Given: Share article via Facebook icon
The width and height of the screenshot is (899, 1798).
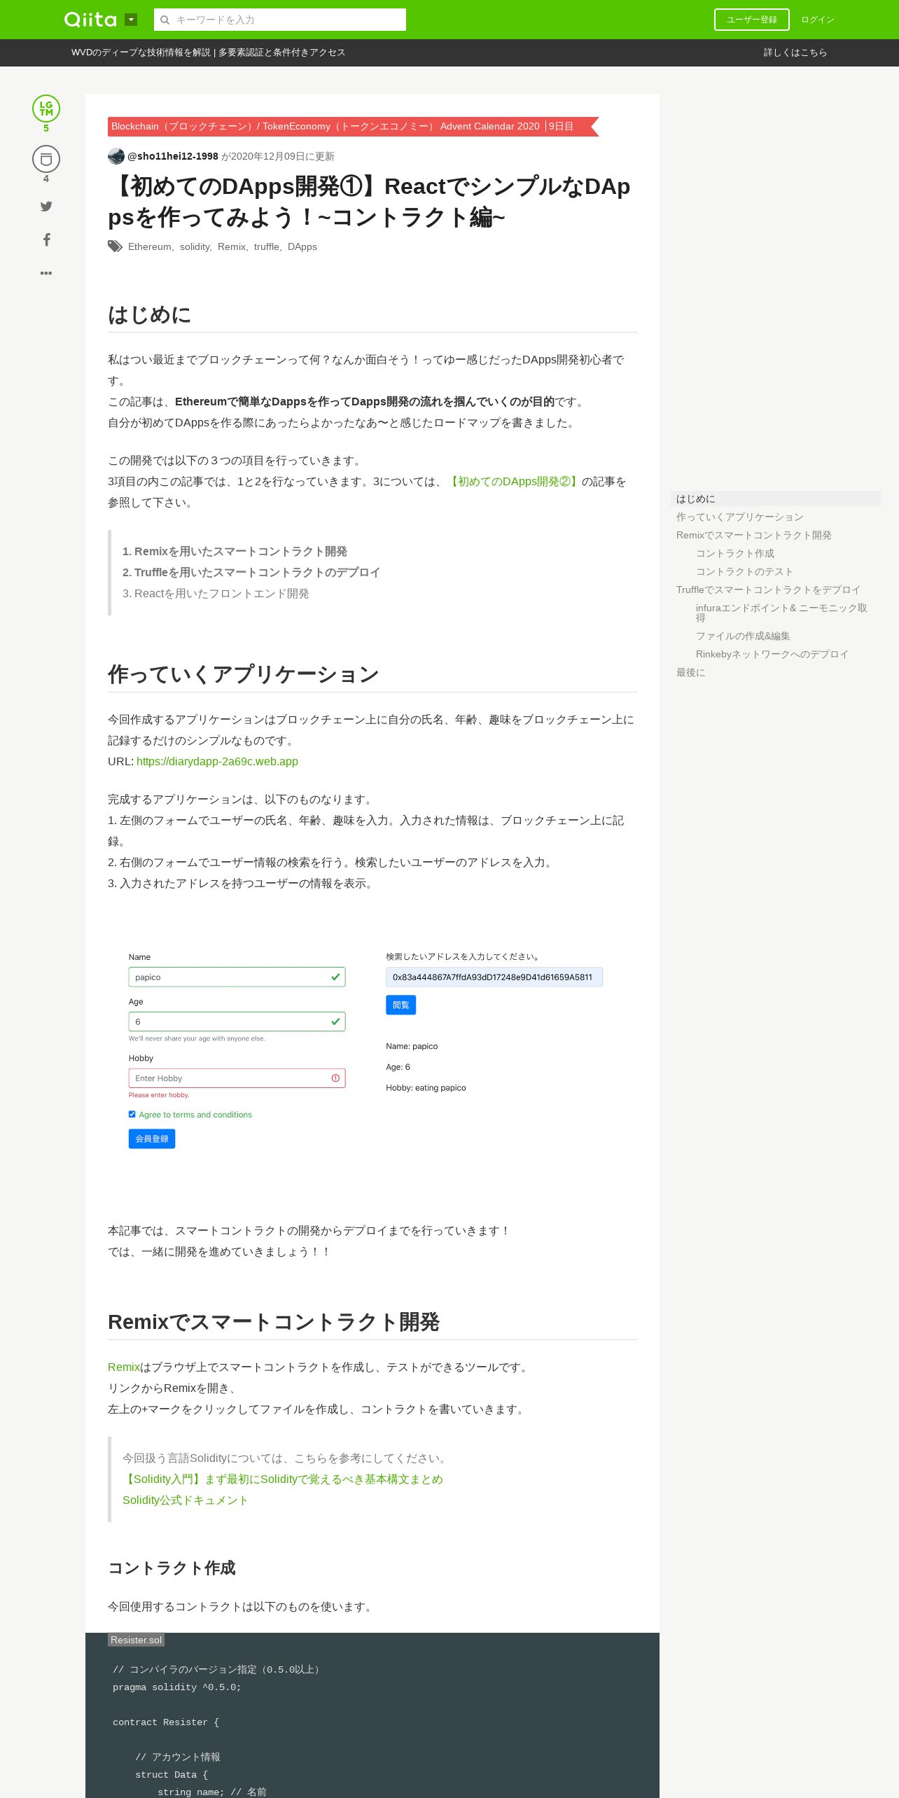Looking at the screenshot, I should click(x=46, y=239).
